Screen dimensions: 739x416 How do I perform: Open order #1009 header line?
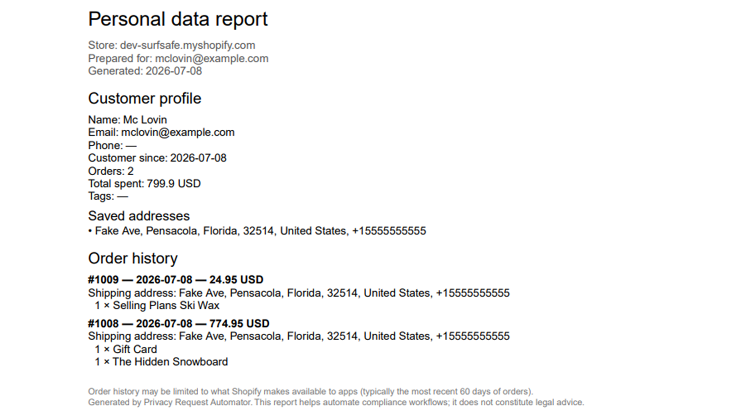point(176,280)
